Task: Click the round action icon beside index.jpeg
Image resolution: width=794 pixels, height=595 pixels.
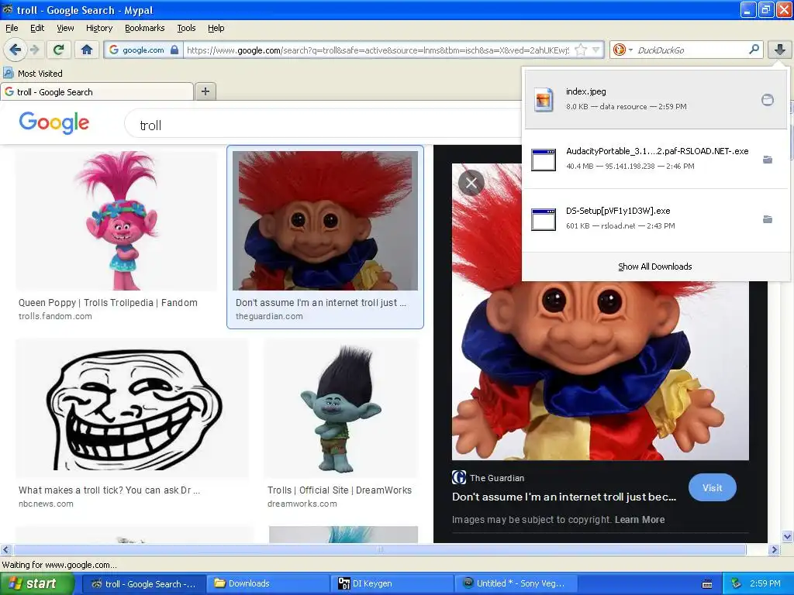Action: point(767,100)
